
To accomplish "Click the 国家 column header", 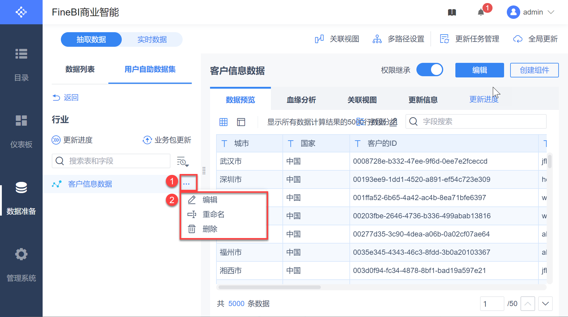I will click(x=317, y=143).
